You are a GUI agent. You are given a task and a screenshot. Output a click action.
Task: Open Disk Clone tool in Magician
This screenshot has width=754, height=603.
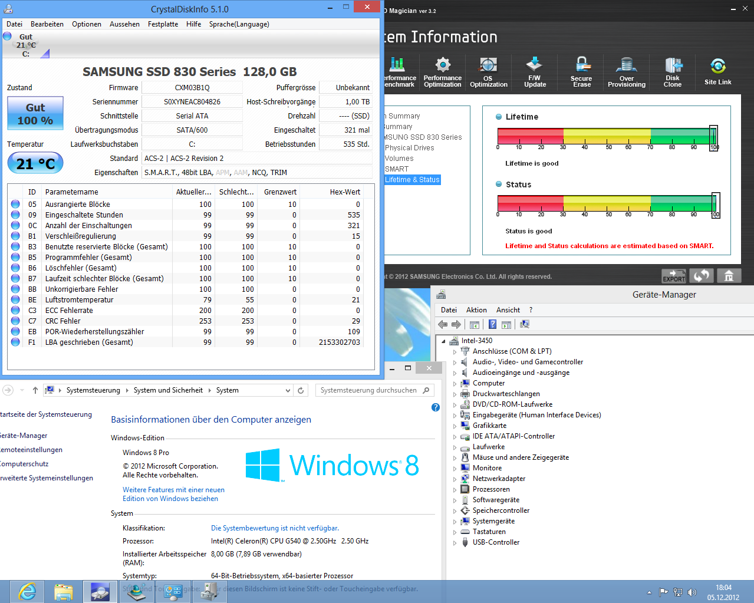pyautogui.click(x=673, y=72)
